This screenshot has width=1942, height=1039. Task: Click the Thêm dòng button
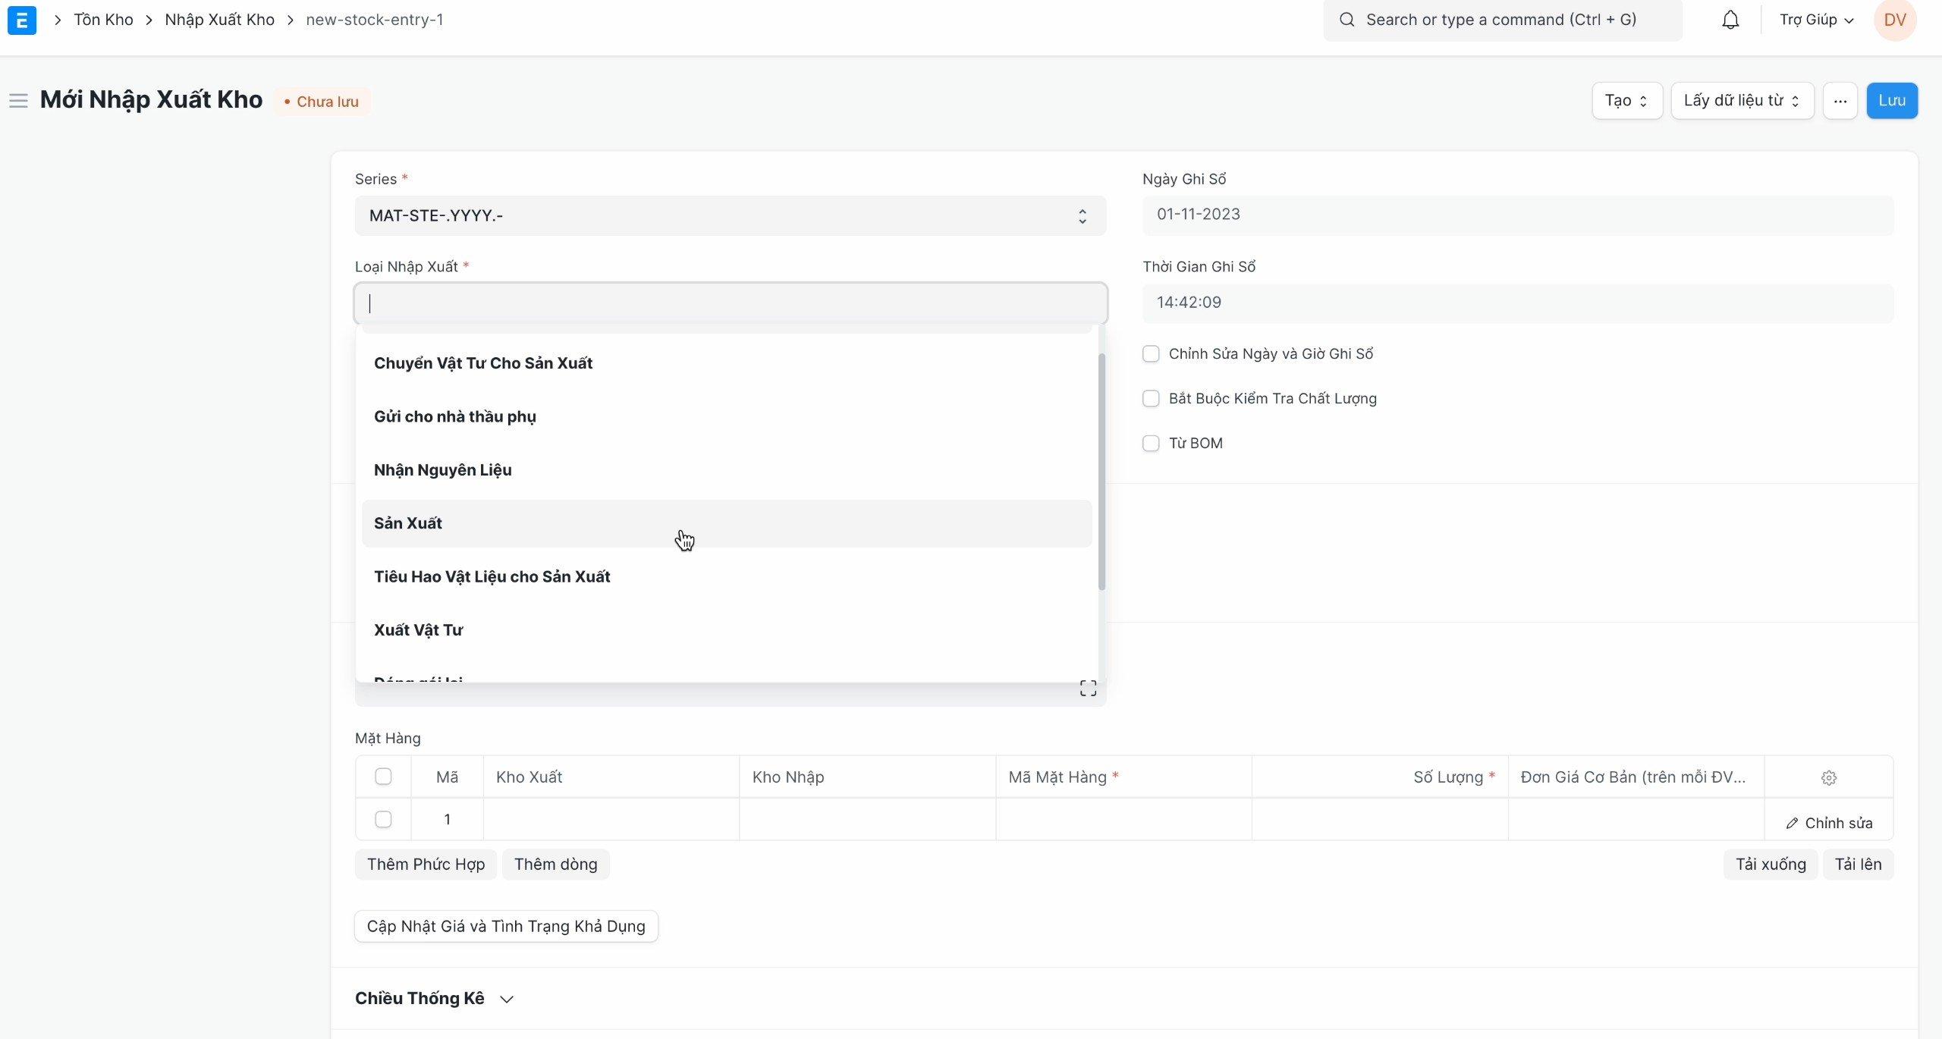click(555, 863)
